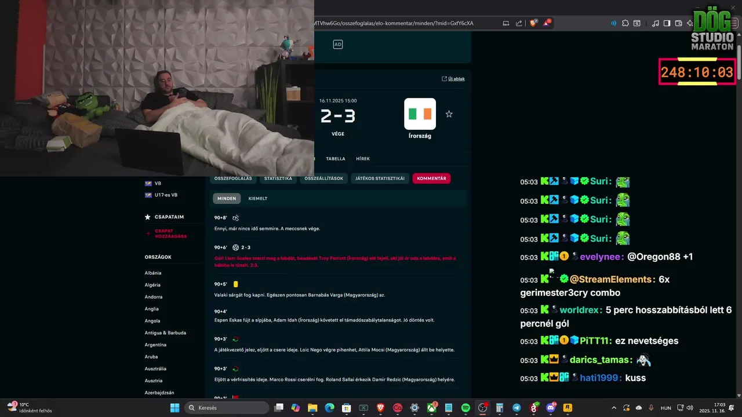
Task: Open the clock showing 17:03
Action: pyautogui.click(x=712, y=408)
